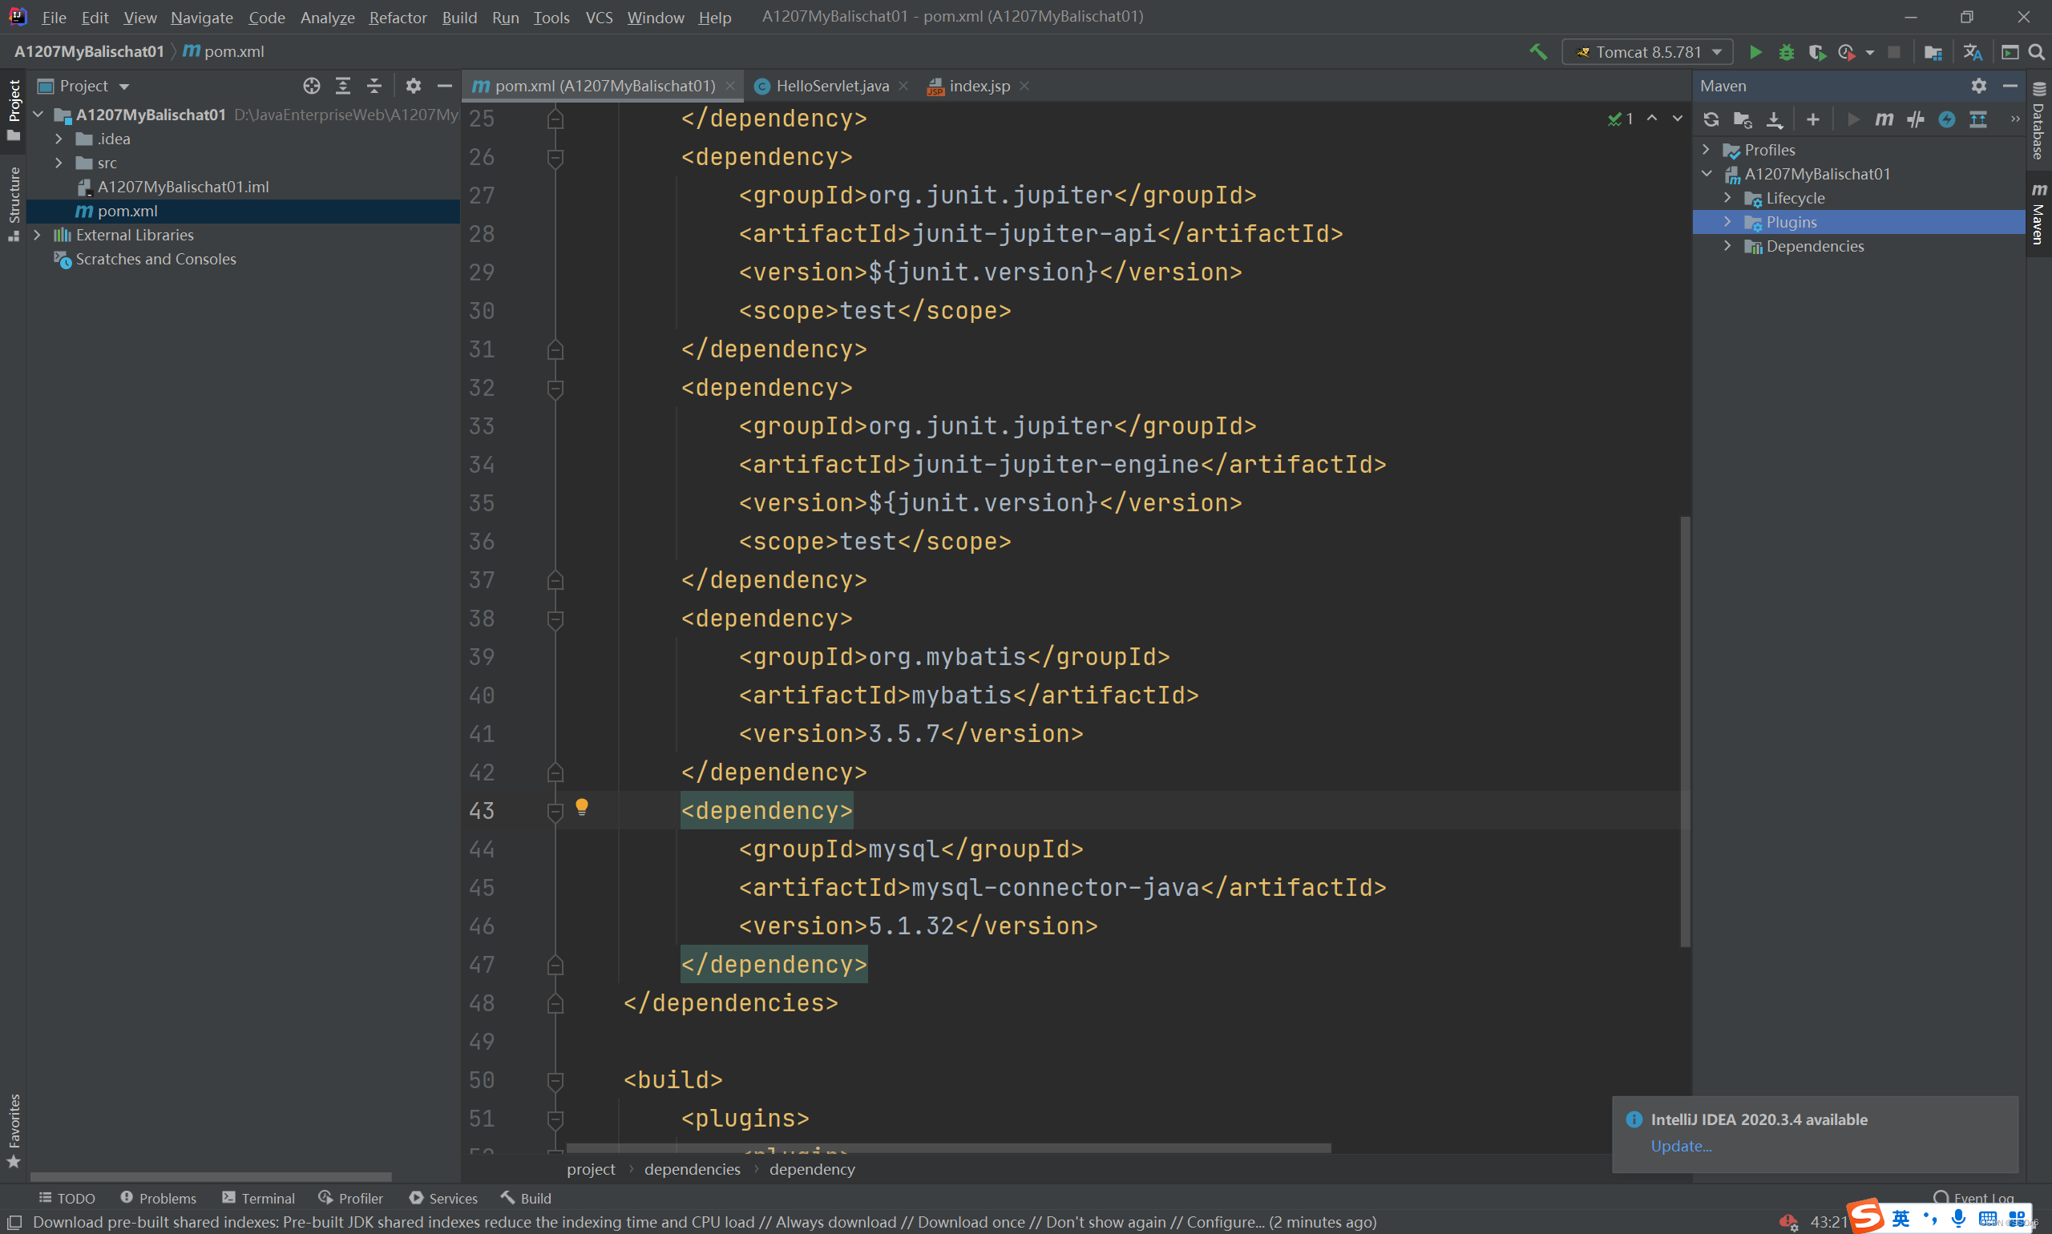Click the Profiler run clock icon
Screen dimensions: 2052x1234
pos(1846,51)
